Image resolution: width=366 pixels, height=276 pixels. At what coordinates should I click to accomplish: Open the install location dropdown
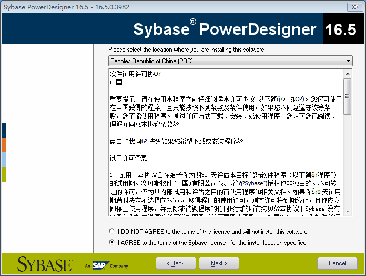point(230,61)
